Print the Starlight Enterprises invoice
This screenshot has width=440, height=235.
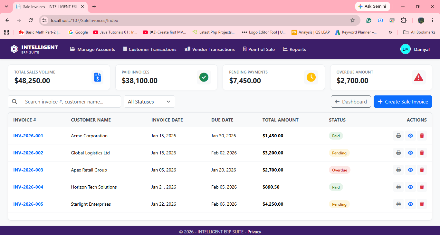(x=398, y=204)
